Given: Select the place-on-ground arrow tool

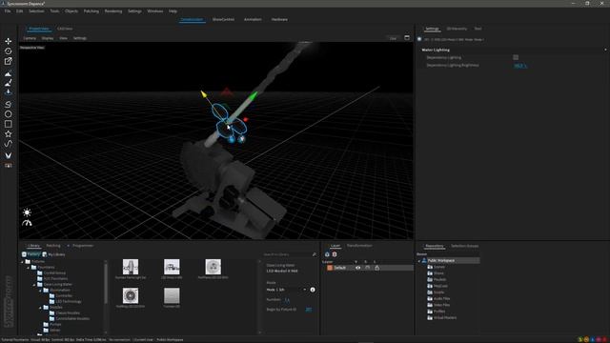Looking at the screenshot, I should point(9,92).
